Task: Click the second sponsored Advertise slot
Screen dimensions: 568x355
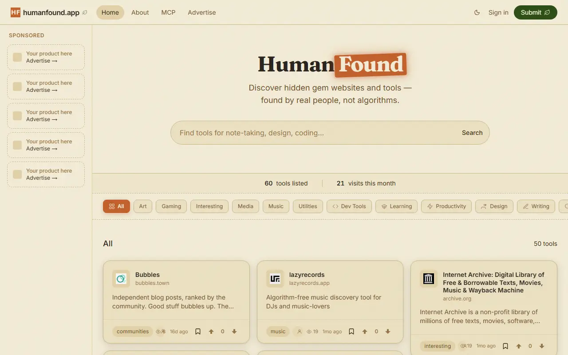Action: 46,87
